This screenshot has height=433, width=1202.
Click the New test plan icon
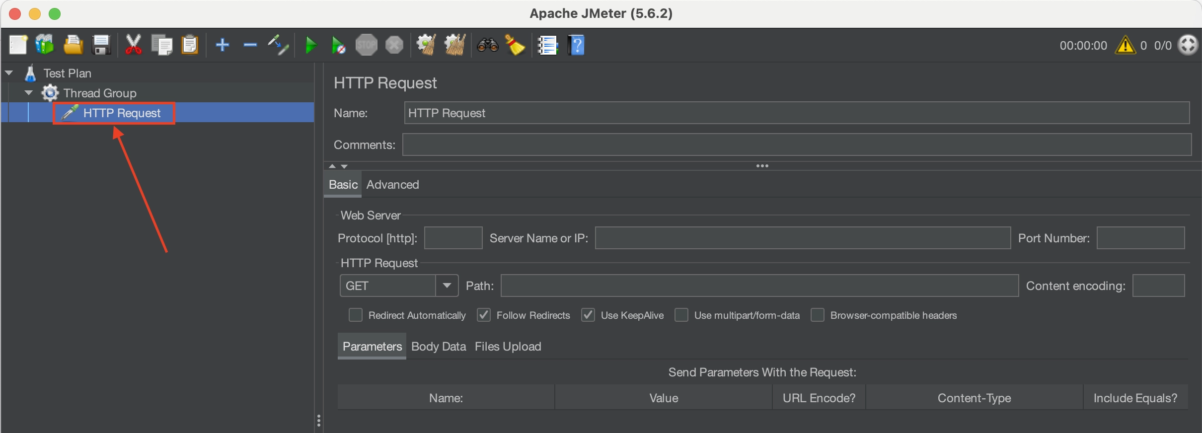tap(18, 45)
